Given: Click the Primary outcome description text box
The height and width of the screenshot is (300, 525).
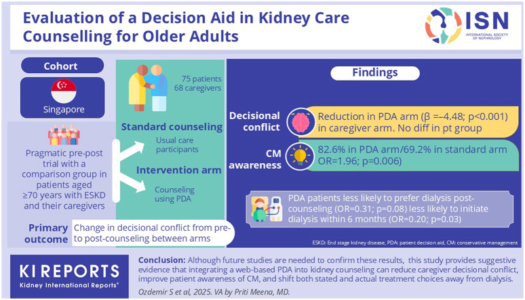Looking at the screenshot, I should pos(153,233).
